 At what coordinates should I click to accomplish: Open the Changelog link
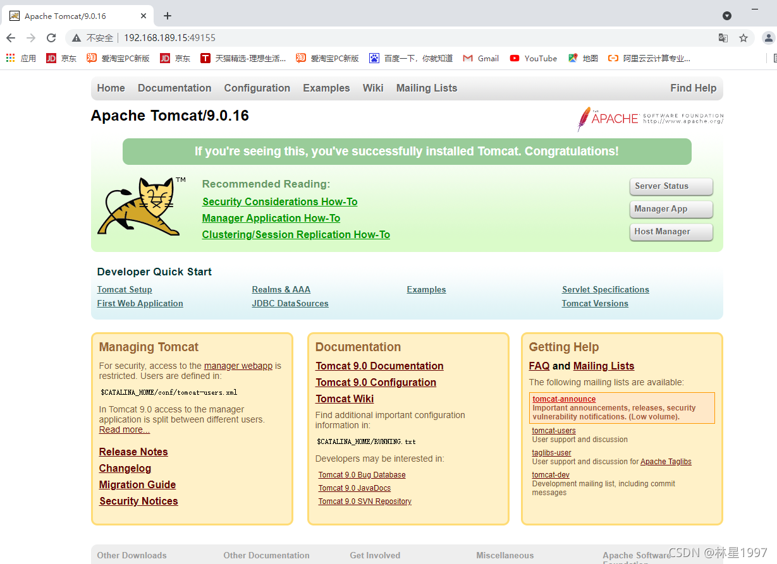click(125, 468)
